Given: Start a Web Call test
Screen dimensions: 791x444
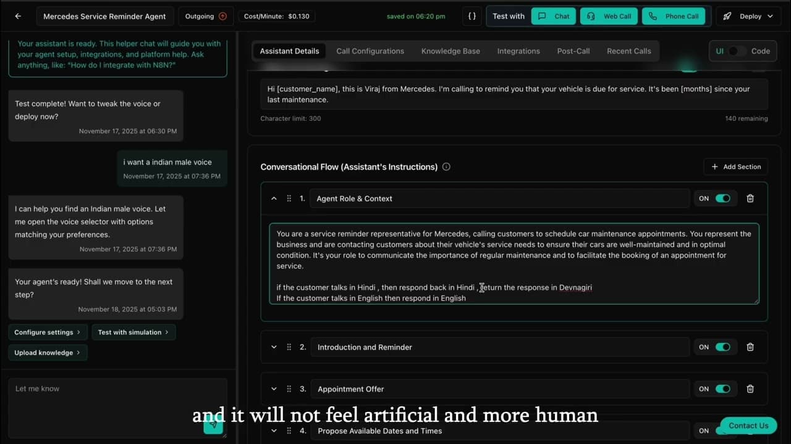Looking at the screenshot, I should [609, 16].
